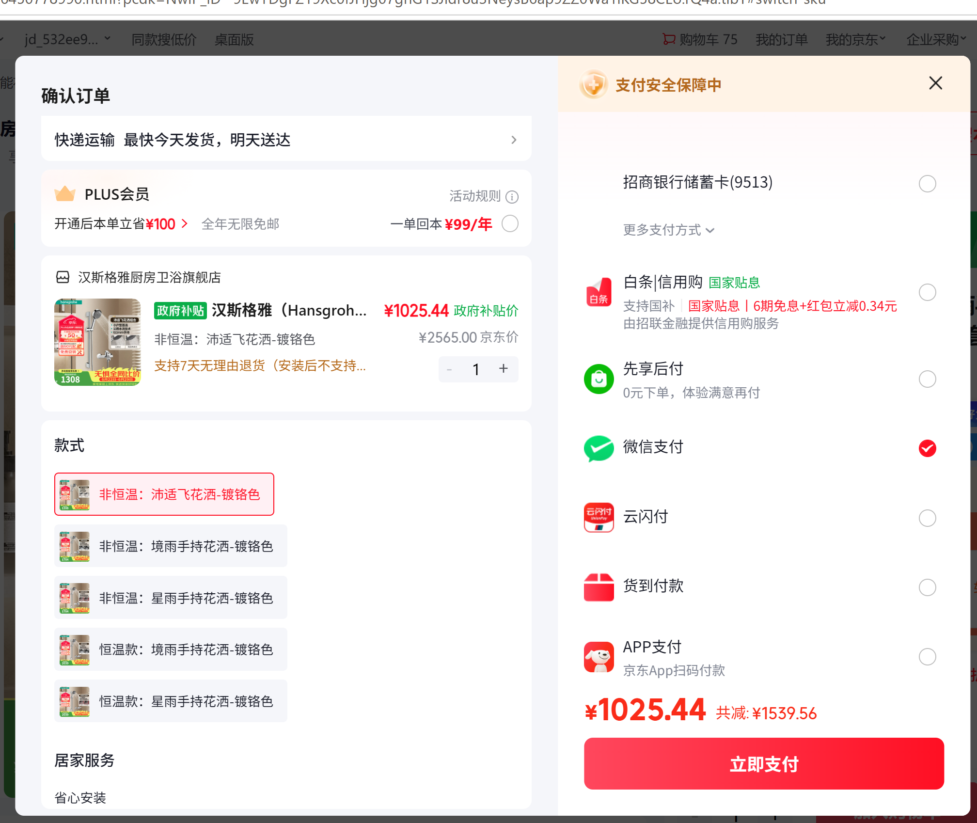The width and height of the screenshot is (977, 823).
Task: Expand the 企业采购 dropdown menu
Action: click(936, 39)
